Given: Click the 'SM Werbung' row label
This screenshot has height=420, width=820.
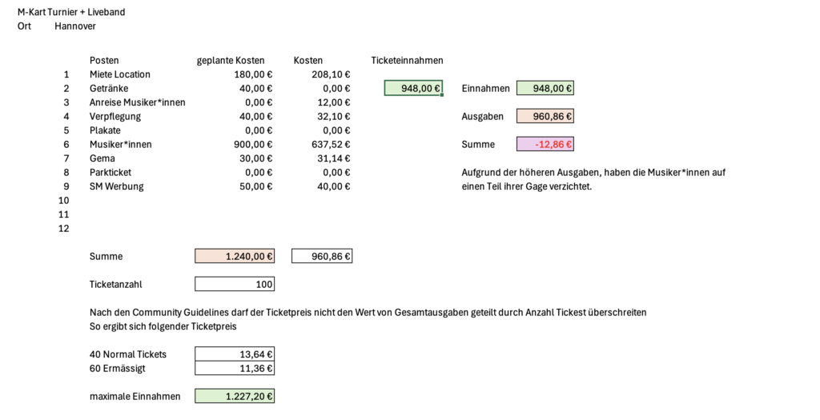Looking at the screenshot, I should 117,186.
